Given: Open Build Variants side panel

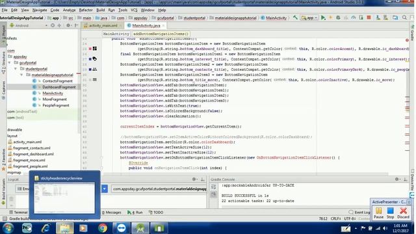Looking at the screenshot, I should (x=3, y=192).
